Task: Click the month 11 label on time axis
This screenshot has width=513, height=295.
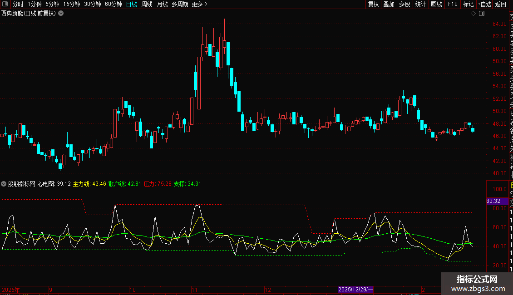Action: (x=195, y=290)
